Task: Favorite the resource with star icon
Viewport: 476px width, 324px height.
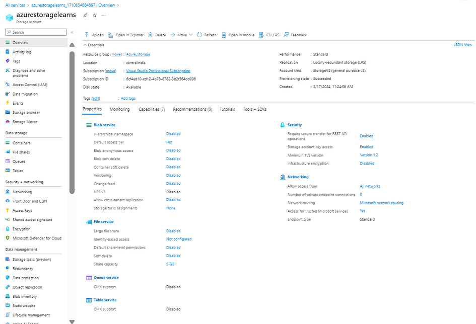Action: [95, 15]
